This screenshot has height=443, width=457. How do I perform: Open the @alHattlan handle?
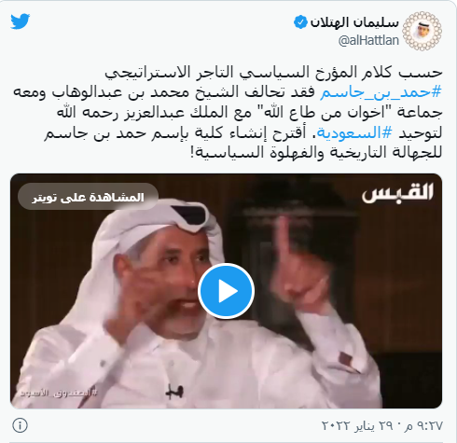pos(368,40)
